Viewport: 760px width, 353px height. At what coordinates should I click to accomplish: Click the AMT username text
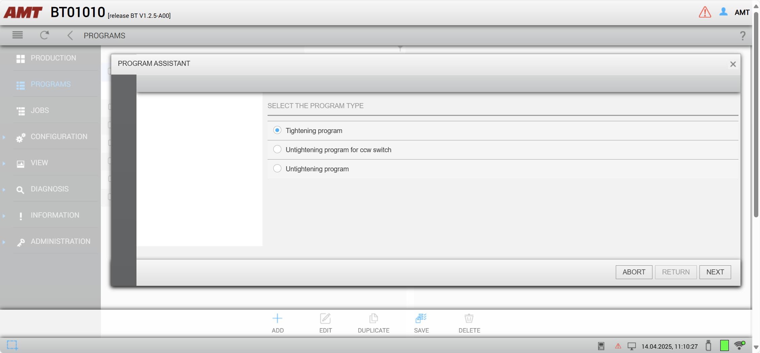click(x=742, y=12)
